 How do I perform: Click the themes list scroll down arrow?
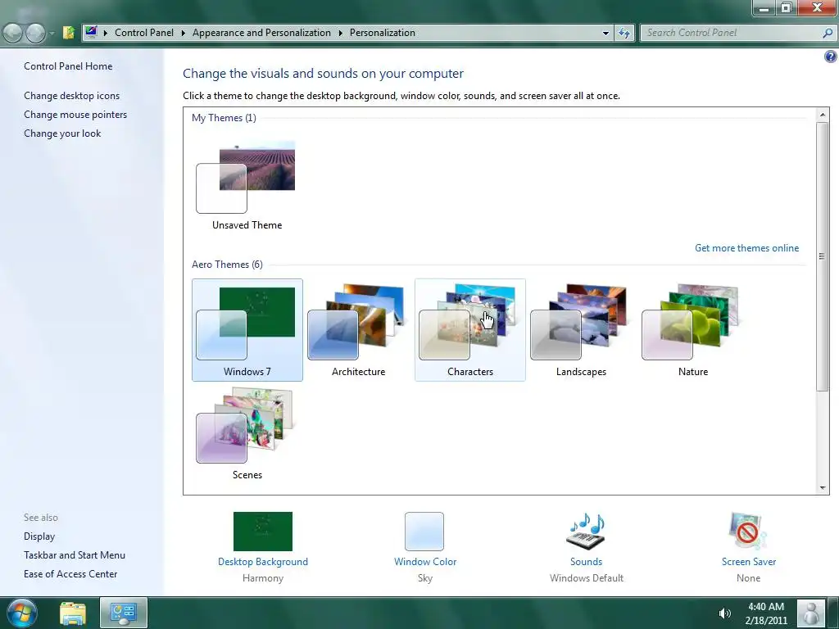point(823,488)
